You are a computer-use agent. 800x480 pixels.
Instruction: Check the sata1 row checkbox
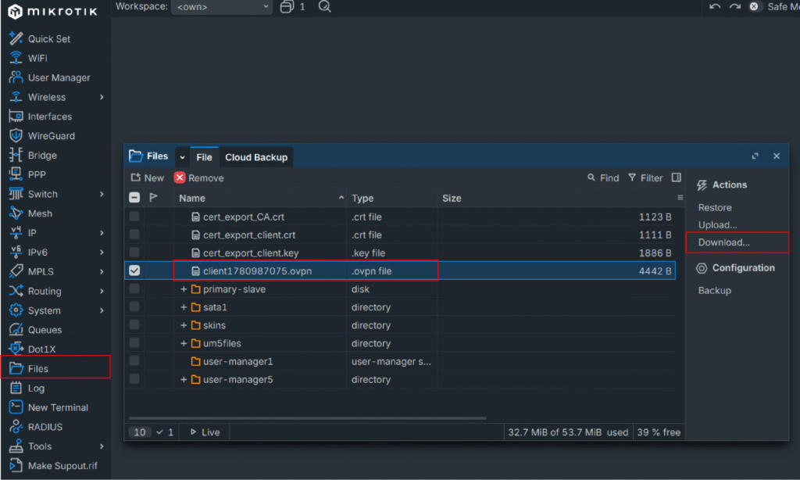[x=134, y=307]
